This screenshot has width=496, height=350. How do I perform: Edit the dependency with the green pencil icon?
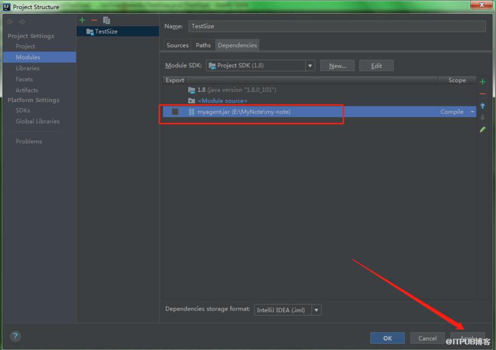pyautogui.click(x=483, y=129)
